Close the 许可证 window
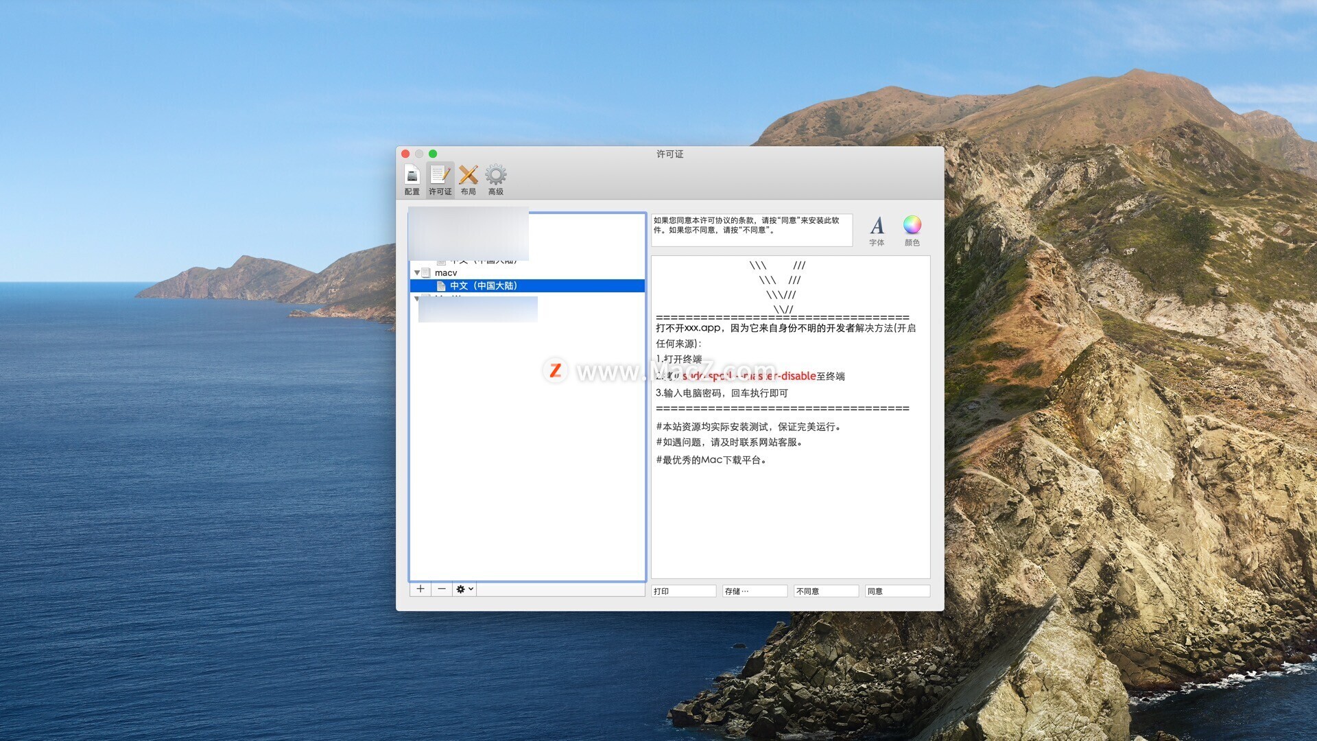Image resolution: width=1317 pixels, height=741 pixels. point(405,154)
